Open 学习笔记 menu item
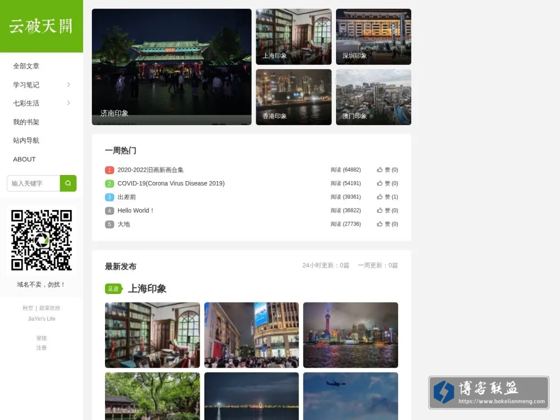Viewport: 560px width, 420px height. click(26, 85)
